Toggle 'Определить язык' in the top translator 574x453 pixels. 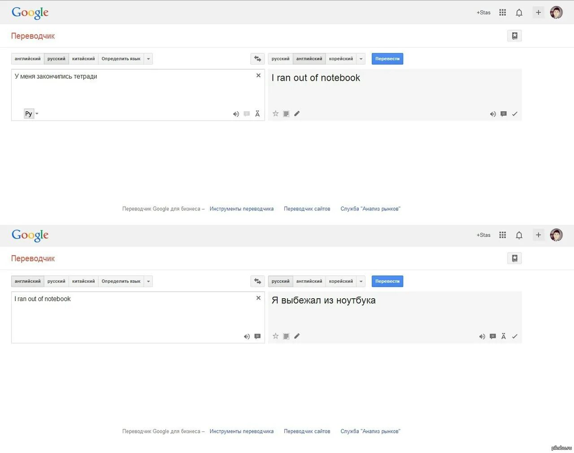point(121,59)
